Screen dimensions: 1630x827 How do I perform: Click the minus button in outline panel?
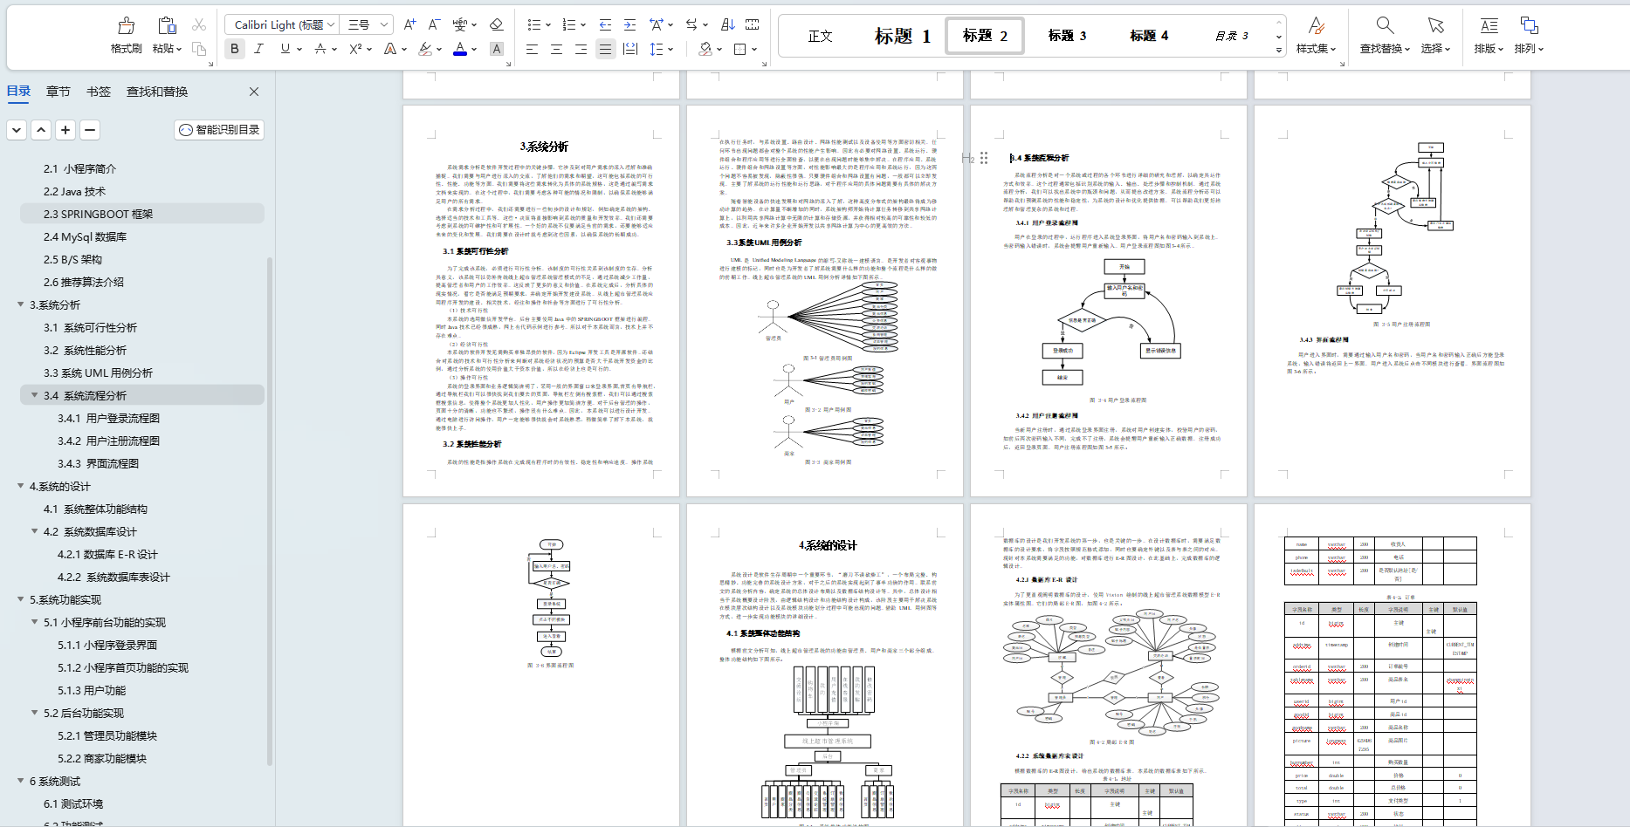(90, 130)
